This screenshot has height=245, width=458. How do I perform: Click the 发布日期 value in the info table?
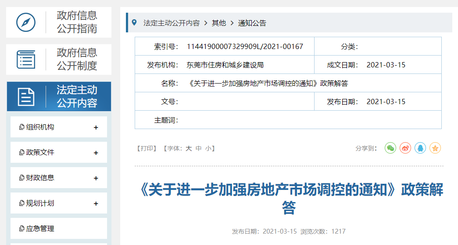(x=386, y=101)
